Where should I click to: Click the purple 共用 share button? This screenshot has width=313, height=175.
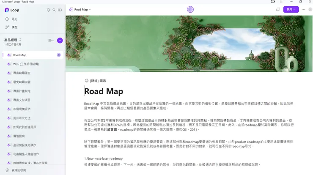(x=291, y=9)
